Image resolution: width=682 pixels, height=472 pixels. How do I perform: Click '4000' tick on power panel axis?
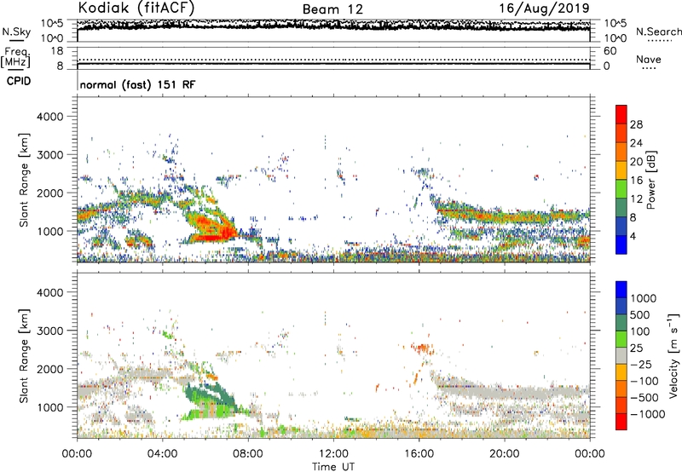(49, 117)
